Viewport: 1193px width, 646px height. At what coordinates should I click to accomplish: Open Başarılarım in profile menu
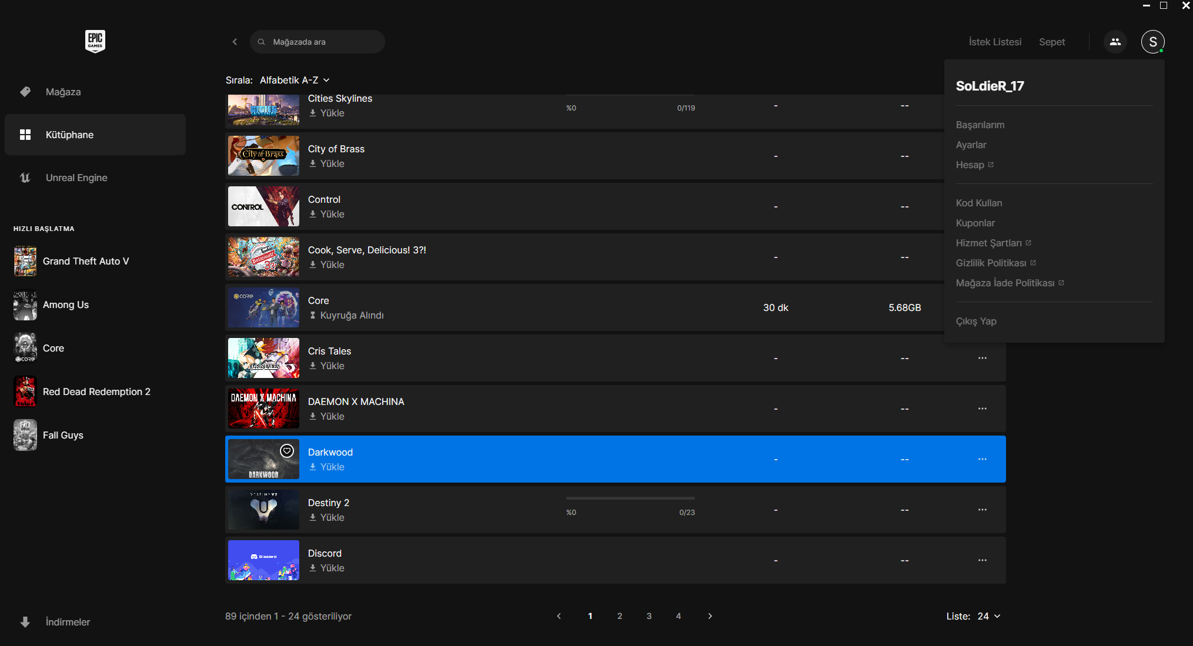point(980,125)
